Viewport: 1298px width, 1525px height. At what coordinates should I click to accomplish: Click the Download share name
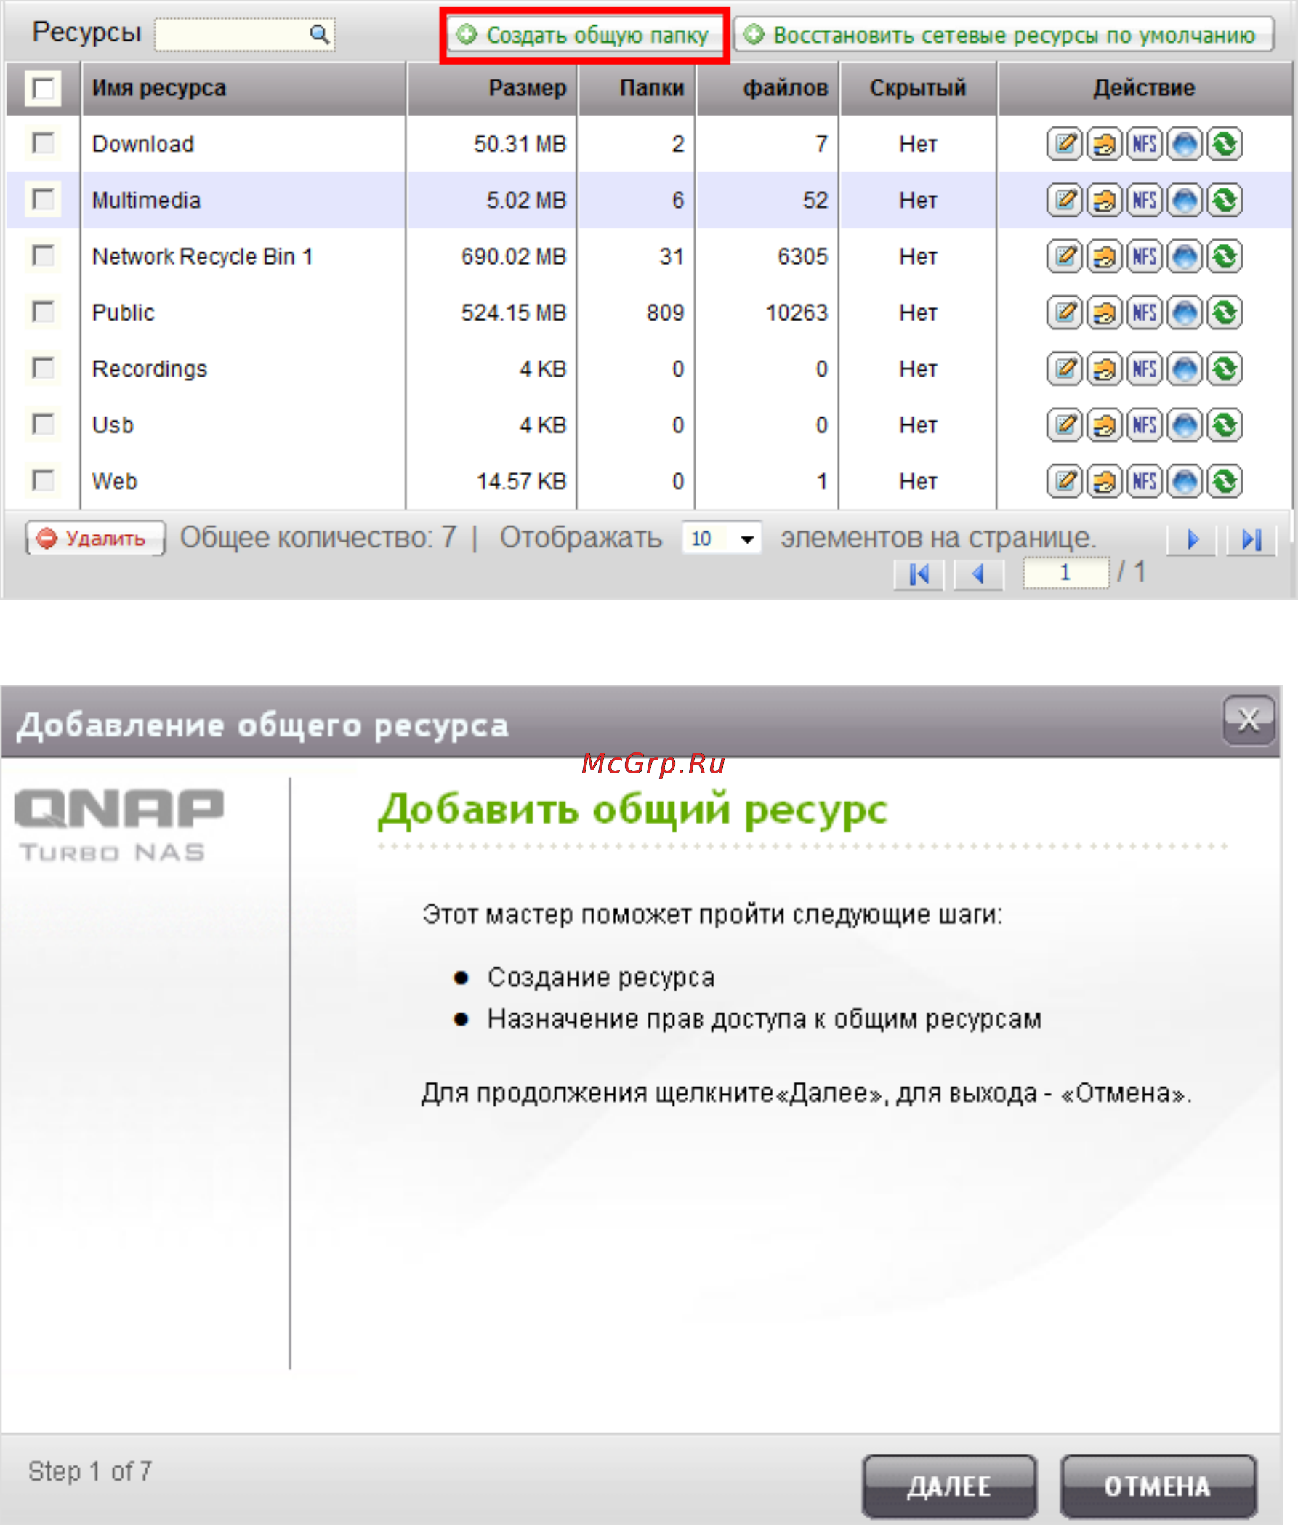click(x=143, y=143)
